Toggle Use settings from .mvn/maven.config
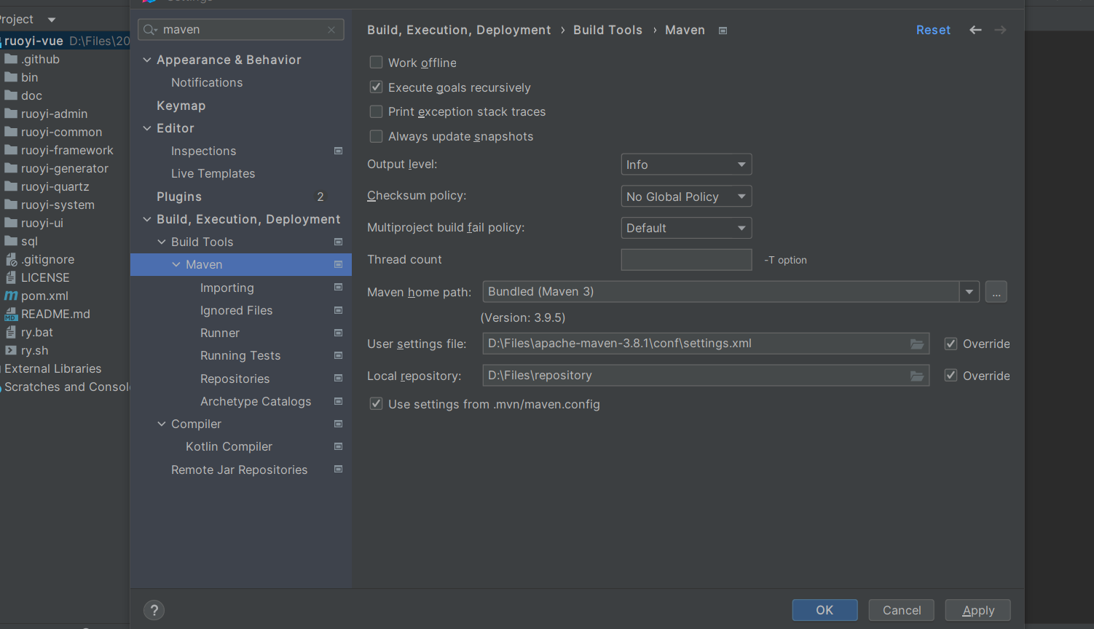The width and height of the screenshot is (1094, 629). click(x=376, y=404)
